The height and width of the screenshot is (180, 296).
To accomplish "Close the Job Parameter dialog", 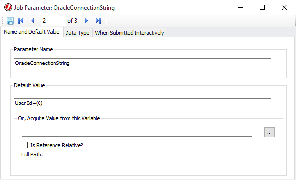I will coord(284,8).
